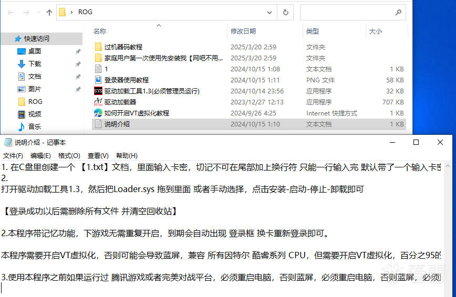Select the 登录器使用教程 PNG icon
Viewport: 456px width, 297px height.
98,80
